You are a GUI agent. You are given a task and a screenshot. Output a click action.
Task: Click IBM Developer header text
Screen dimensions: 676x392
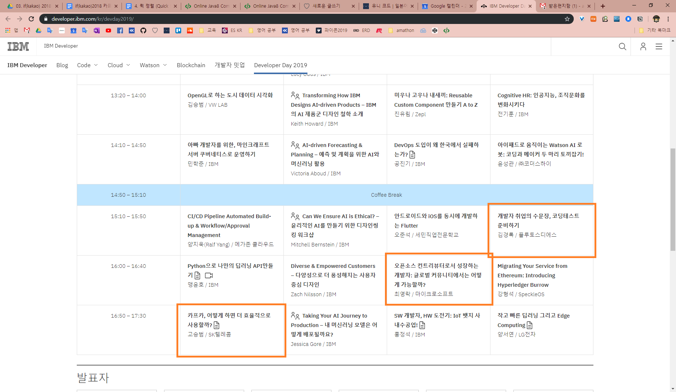tap(61, 46)
